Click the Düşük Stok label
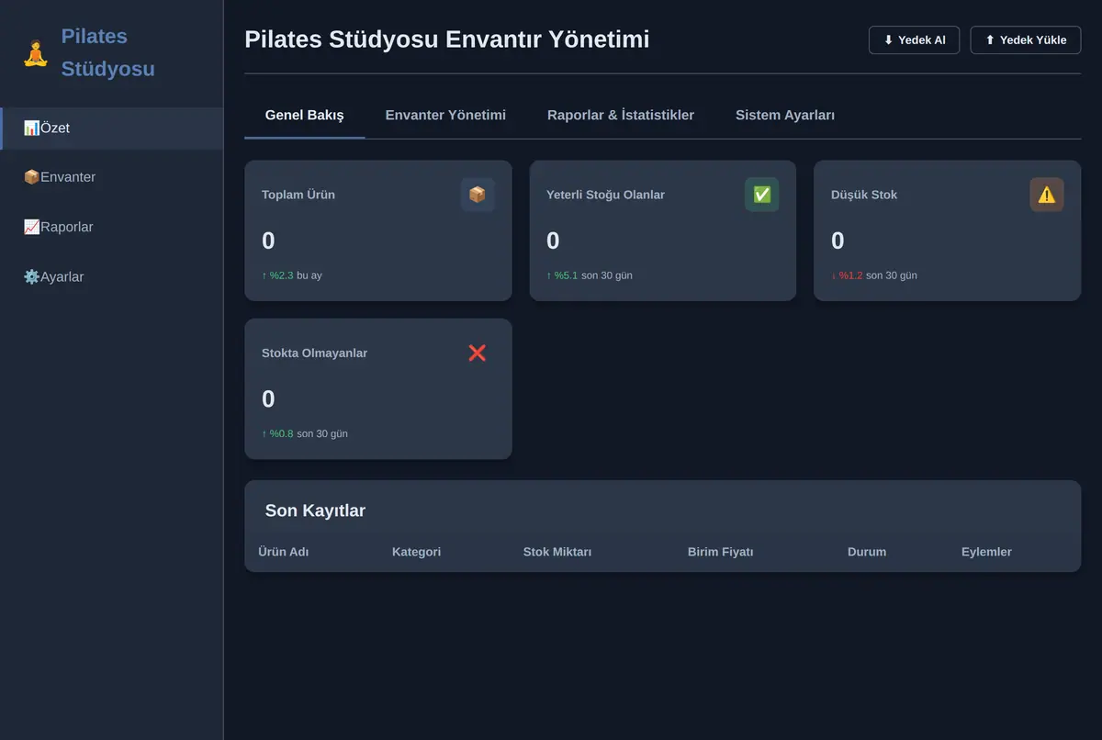Viewport: 1102px width, 740px height. pyautogui.click(x=864, y=195)
